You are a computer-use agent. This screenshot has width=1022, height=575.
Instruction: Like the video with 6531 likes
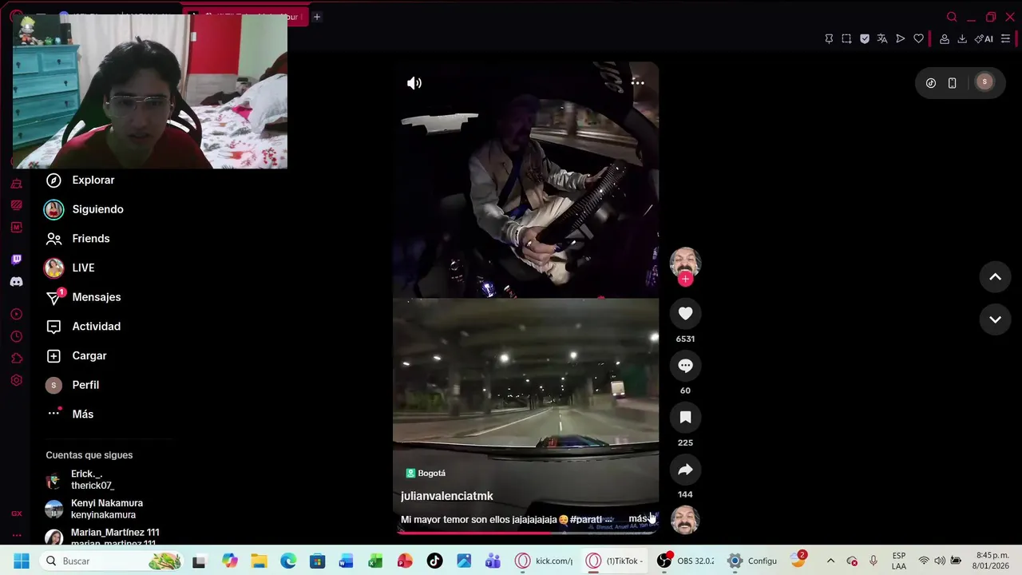tap(685, 314)
